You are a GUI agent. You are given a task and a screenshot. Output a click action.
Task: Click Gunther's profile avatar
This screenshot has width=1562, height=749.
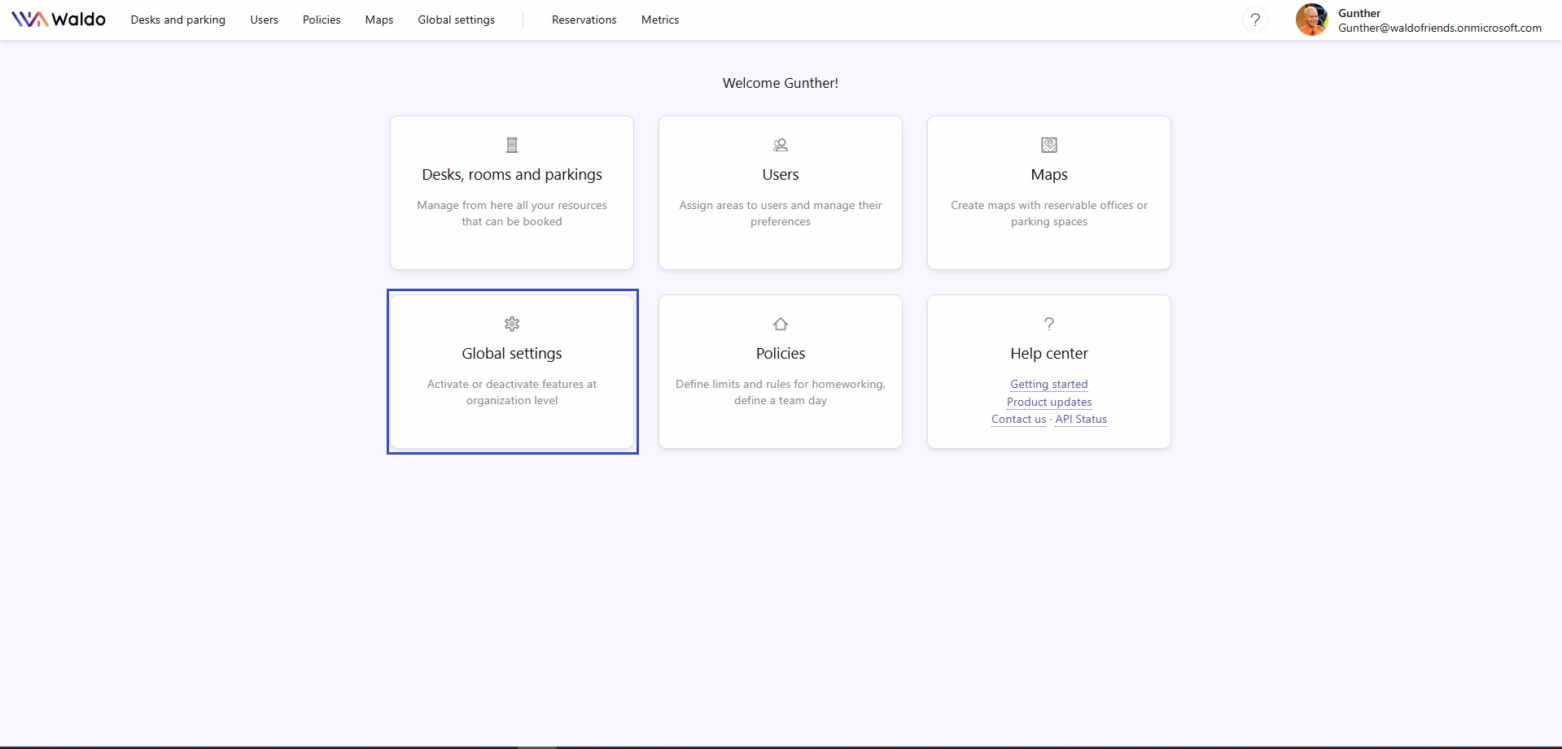1311,20
